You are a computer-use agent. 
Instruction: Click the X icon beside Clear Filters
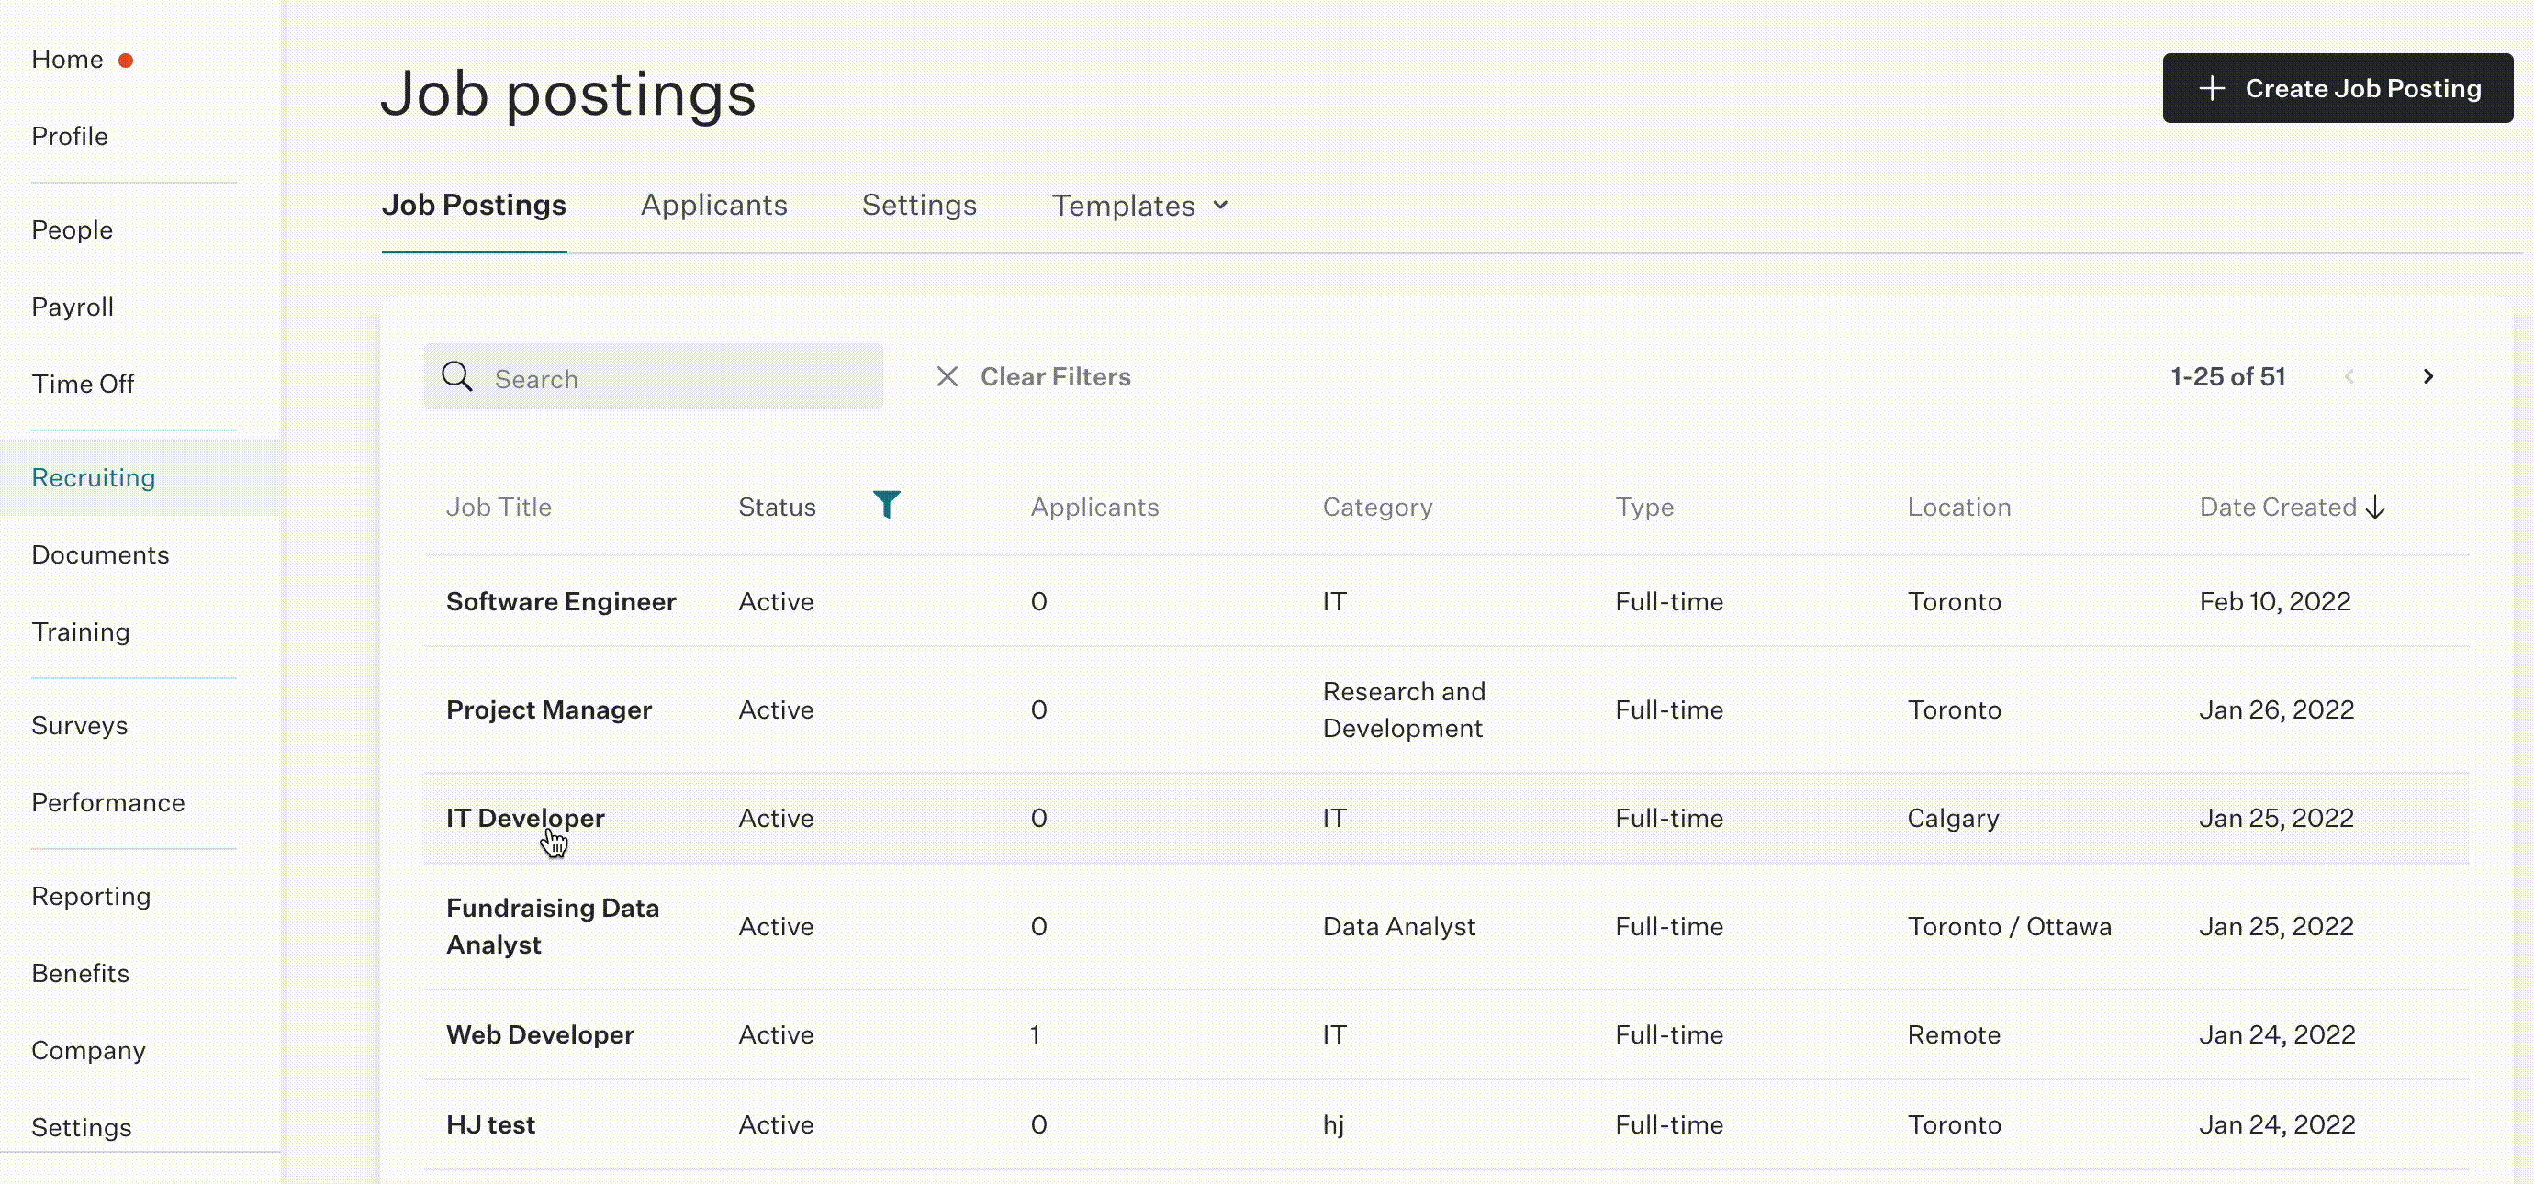(947, 376)
